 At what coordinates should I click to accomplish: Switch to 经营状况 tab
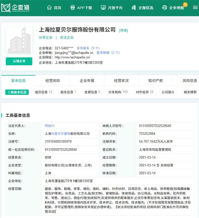click(x=121, y=81)
